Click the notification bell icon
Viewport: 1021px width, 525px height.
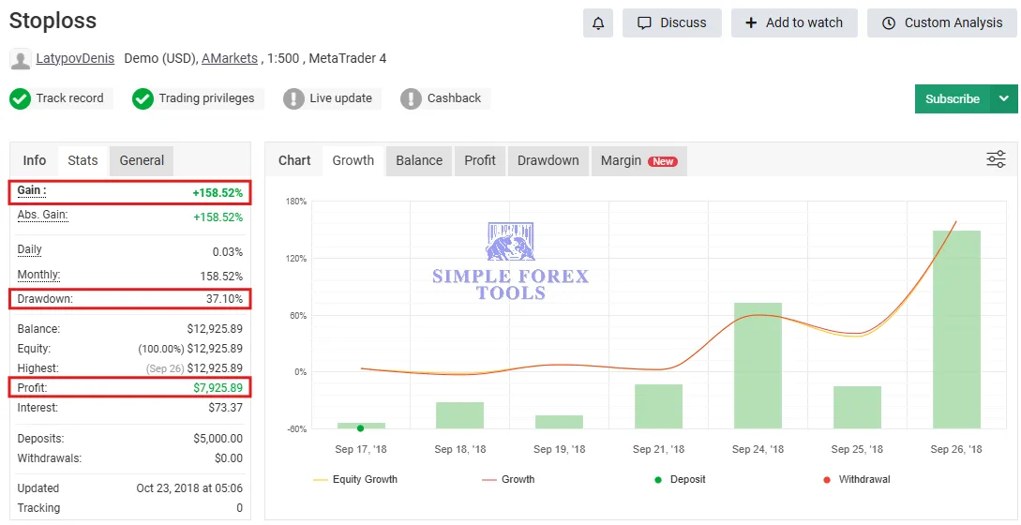(597, 23)
